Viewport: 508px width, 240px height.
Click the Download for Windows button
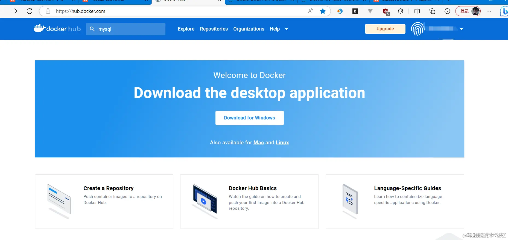coord(249,118)
